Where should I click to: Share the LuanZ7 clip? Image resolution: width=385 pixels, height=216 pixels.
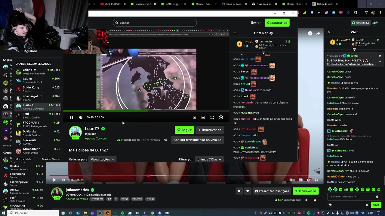(165, 140)
